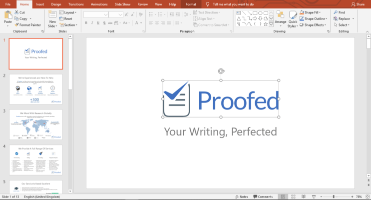The width and height of the screenshot is (371, 200).
Task: Select the Format Painter tool
Action: click(x=27, y=25)
